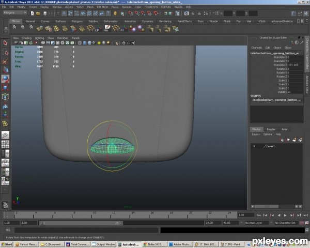Open layer editor Options menu
Screen dimensions: 310x248
(x=268, y=134)
